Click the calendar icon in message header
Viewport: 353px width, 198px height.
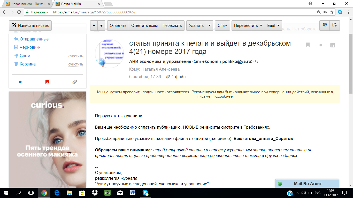pos(333,45)
